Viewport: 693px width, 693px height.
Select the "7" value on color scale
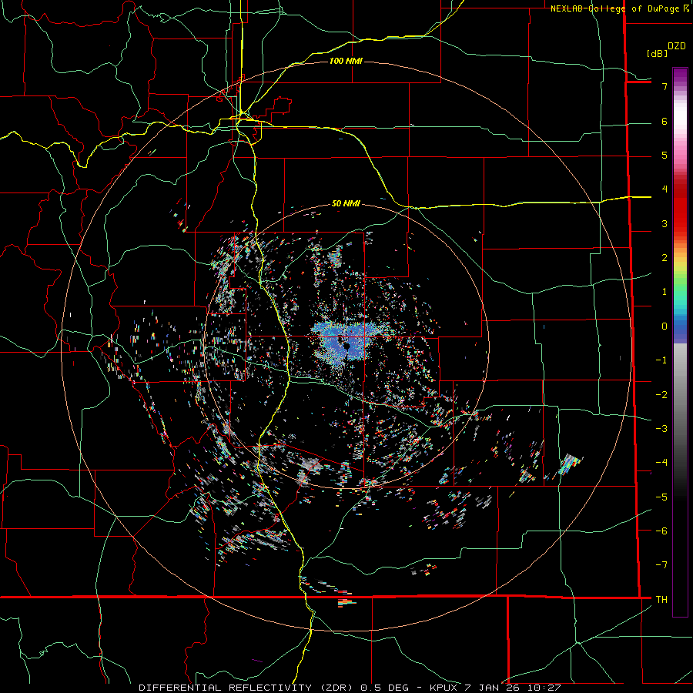tap(665, 86)
